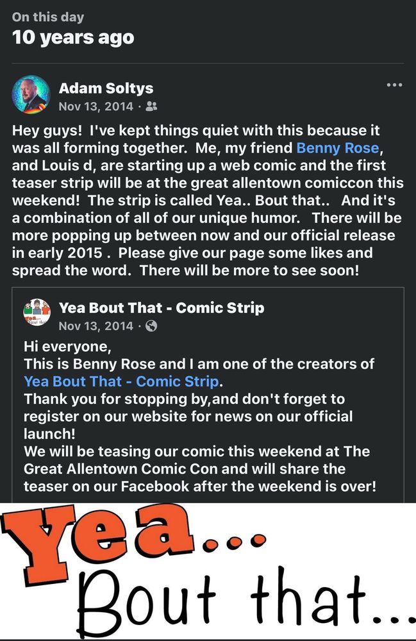This screenshot has width=416, height=641.
Task: Click blue Yea Bout That - Comic Strip link
Action: point(121,381)
